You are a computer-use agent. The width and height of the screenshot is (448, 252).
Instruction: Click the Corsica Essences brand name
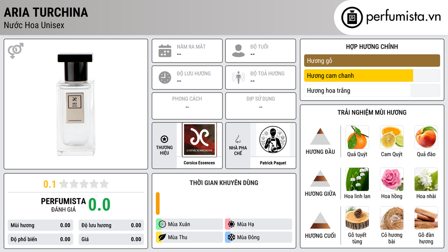pos(199,163)
